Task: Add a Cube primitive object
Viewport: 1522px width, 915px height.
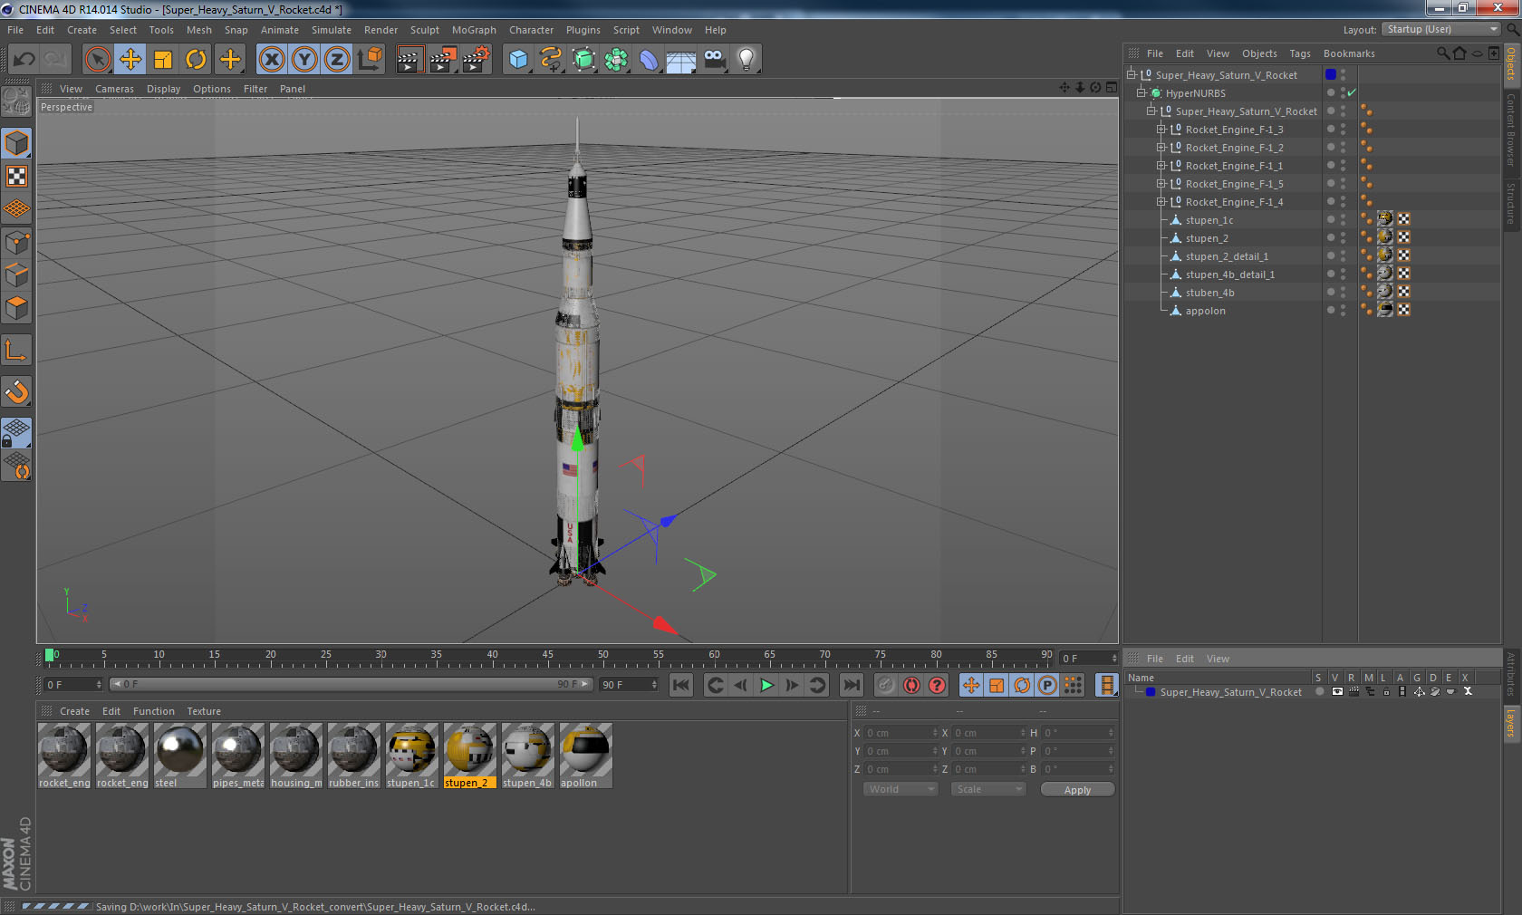Action: pos(518,60)
